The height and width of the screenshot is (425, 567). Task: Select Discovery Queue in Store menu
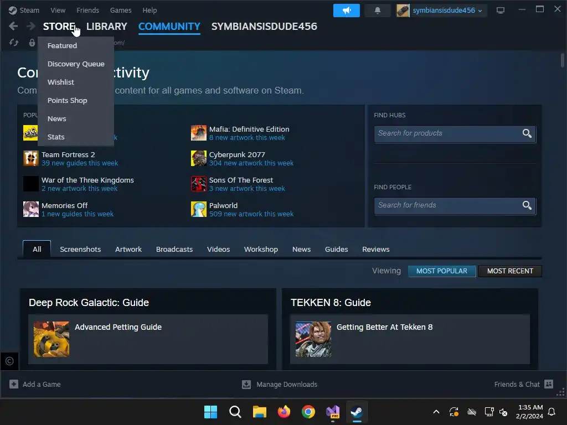(76, 64)
